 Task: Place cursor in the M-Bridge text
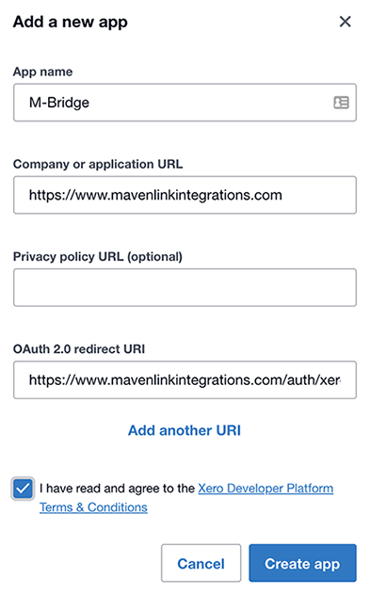point(59,103)
